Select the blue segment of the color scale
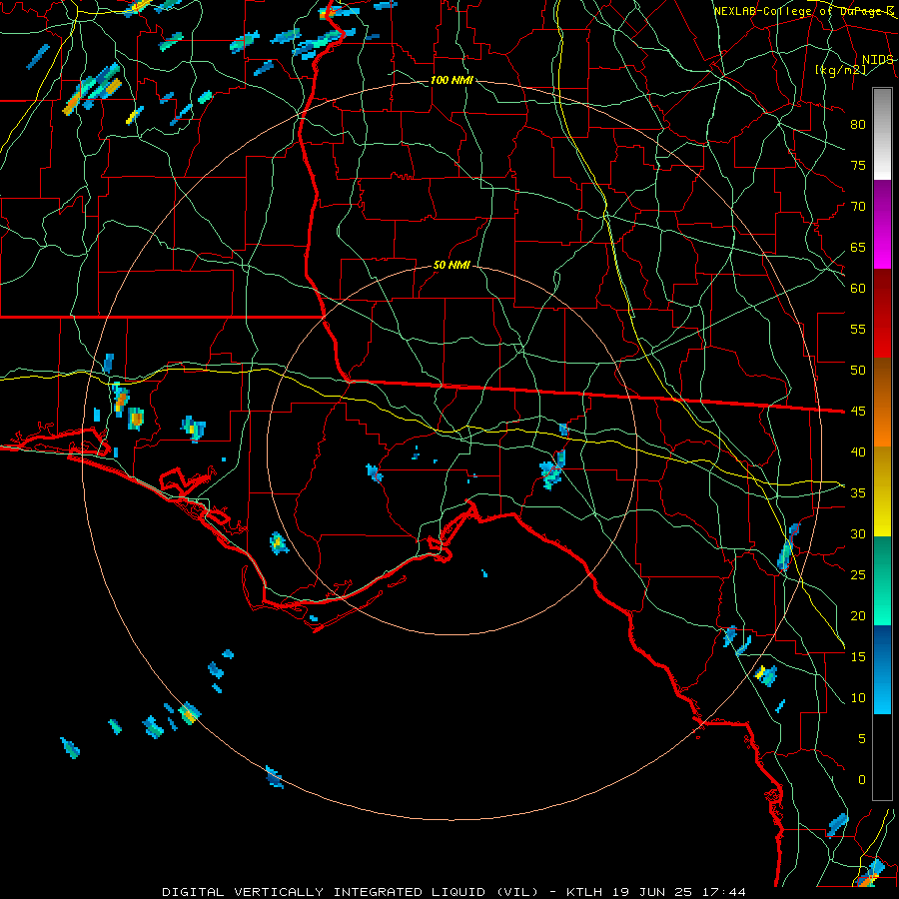Screen dimensions: 899x899 (882, 669)
